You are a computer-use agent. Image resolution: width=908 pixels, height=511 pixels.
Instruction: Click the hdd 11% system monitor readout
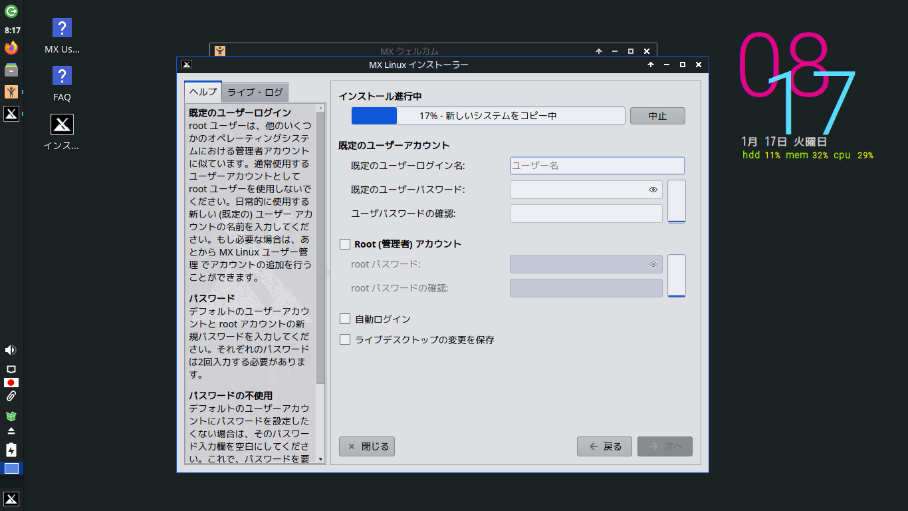[761, 155]
